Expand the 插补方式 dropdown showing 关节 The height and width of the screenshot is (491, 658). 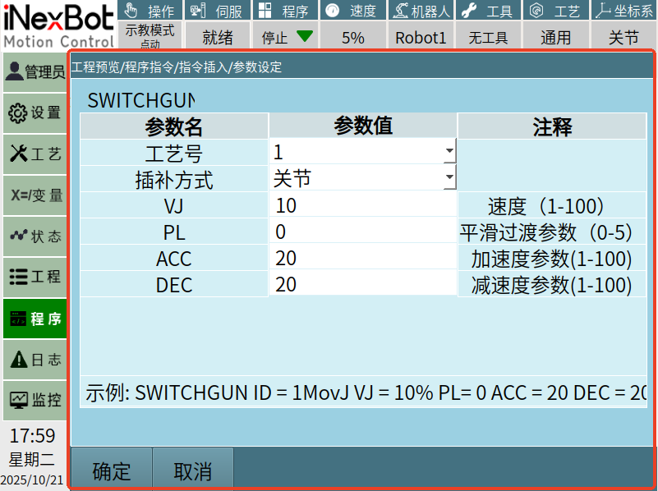click(362, 177)
